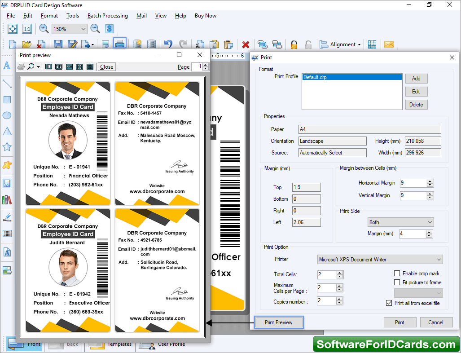Click the Add profile button

click(x=416, y=79)
